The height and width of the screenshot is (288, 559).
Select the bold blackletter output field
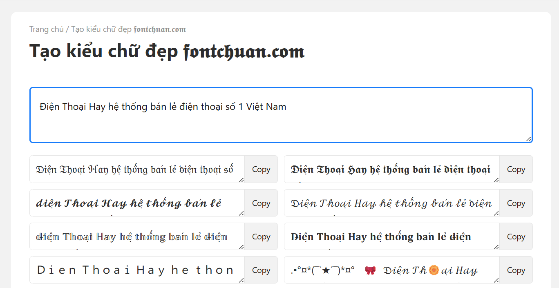click(392, 169)
